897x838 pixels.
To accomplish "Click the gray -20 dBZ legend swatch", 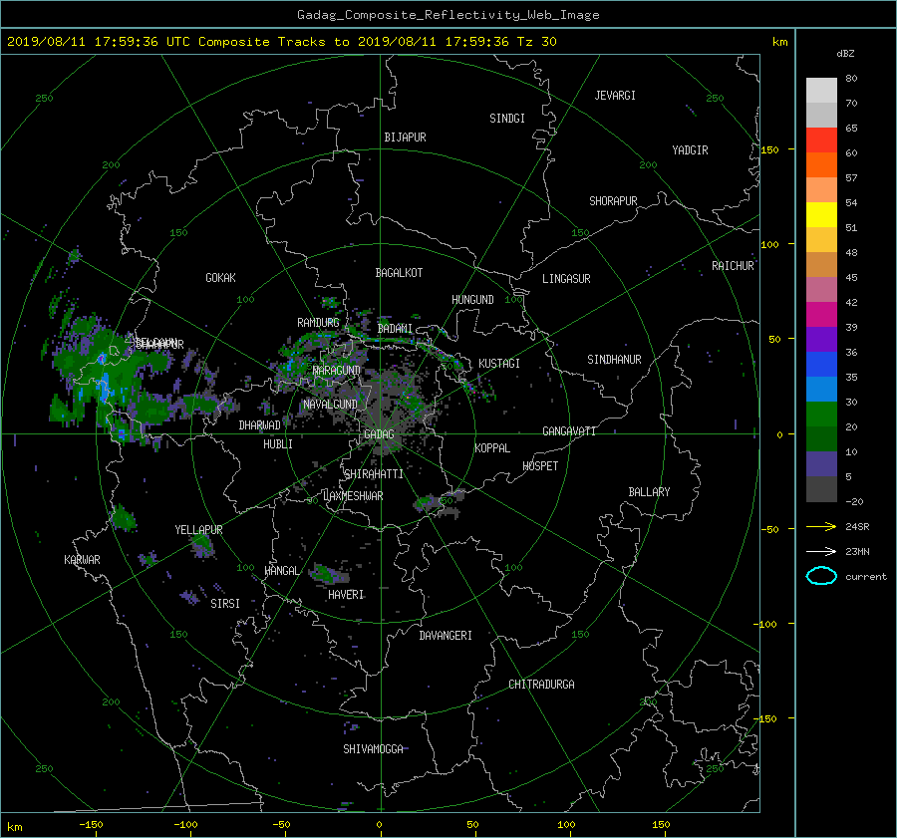I will click(821, 489).
